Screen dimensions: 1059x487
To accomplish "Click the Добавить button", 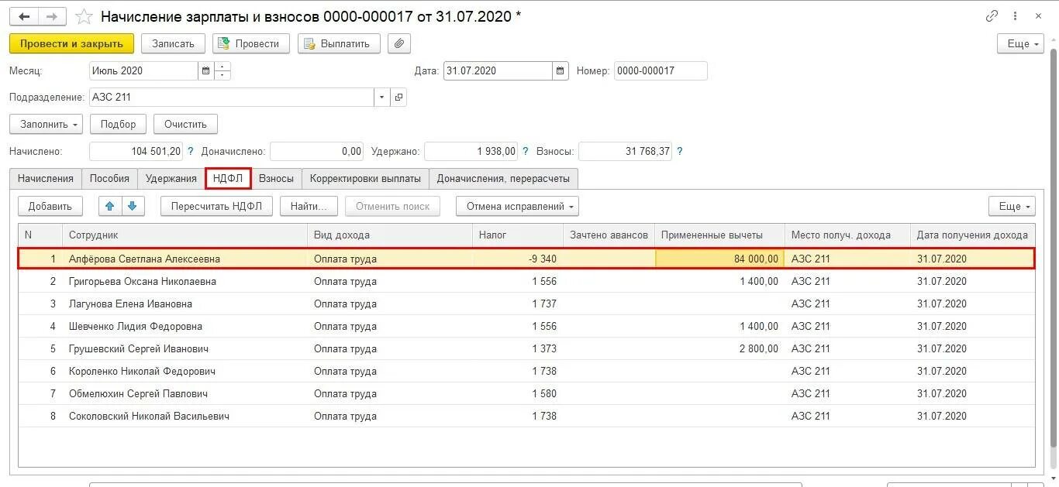I will 50,206.
